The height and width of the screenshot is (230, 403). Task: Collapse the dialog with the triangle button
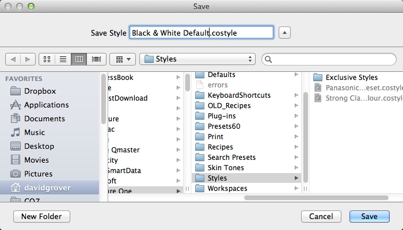pyautogui.click(x=284, y=33)
